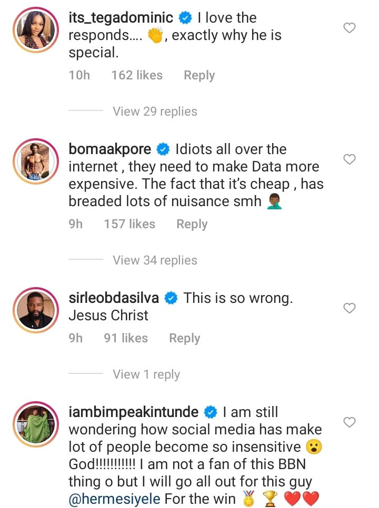The image size is (379, 508).
Task: Open iambimpeakintunde's profile photo
Action: pyautogui.click(x=36, y=422)
